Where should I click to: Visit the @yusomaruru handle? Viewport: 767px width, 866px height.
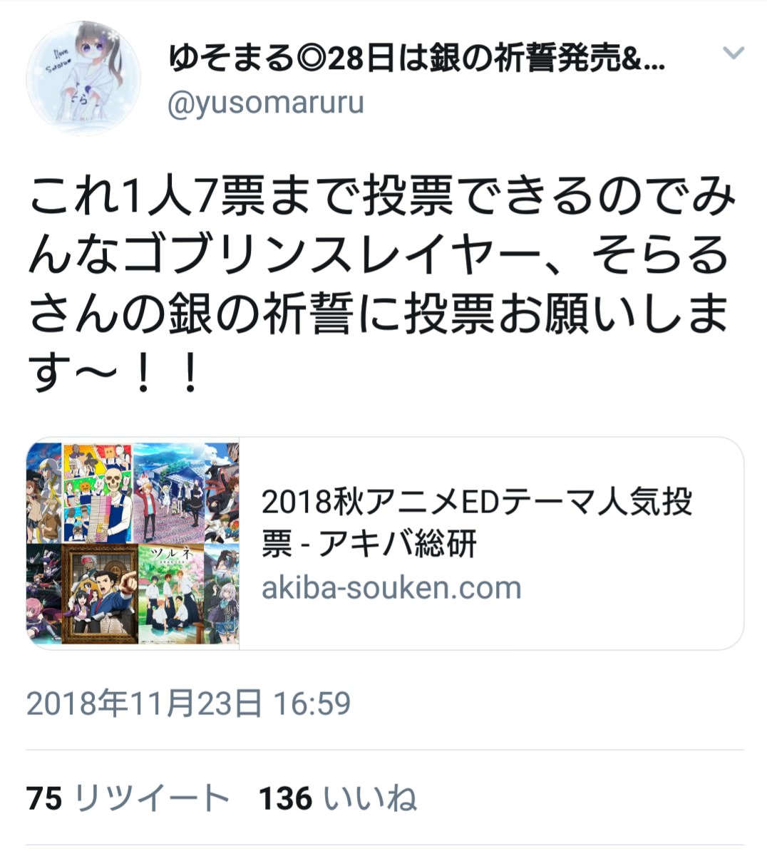pos(266,103)
